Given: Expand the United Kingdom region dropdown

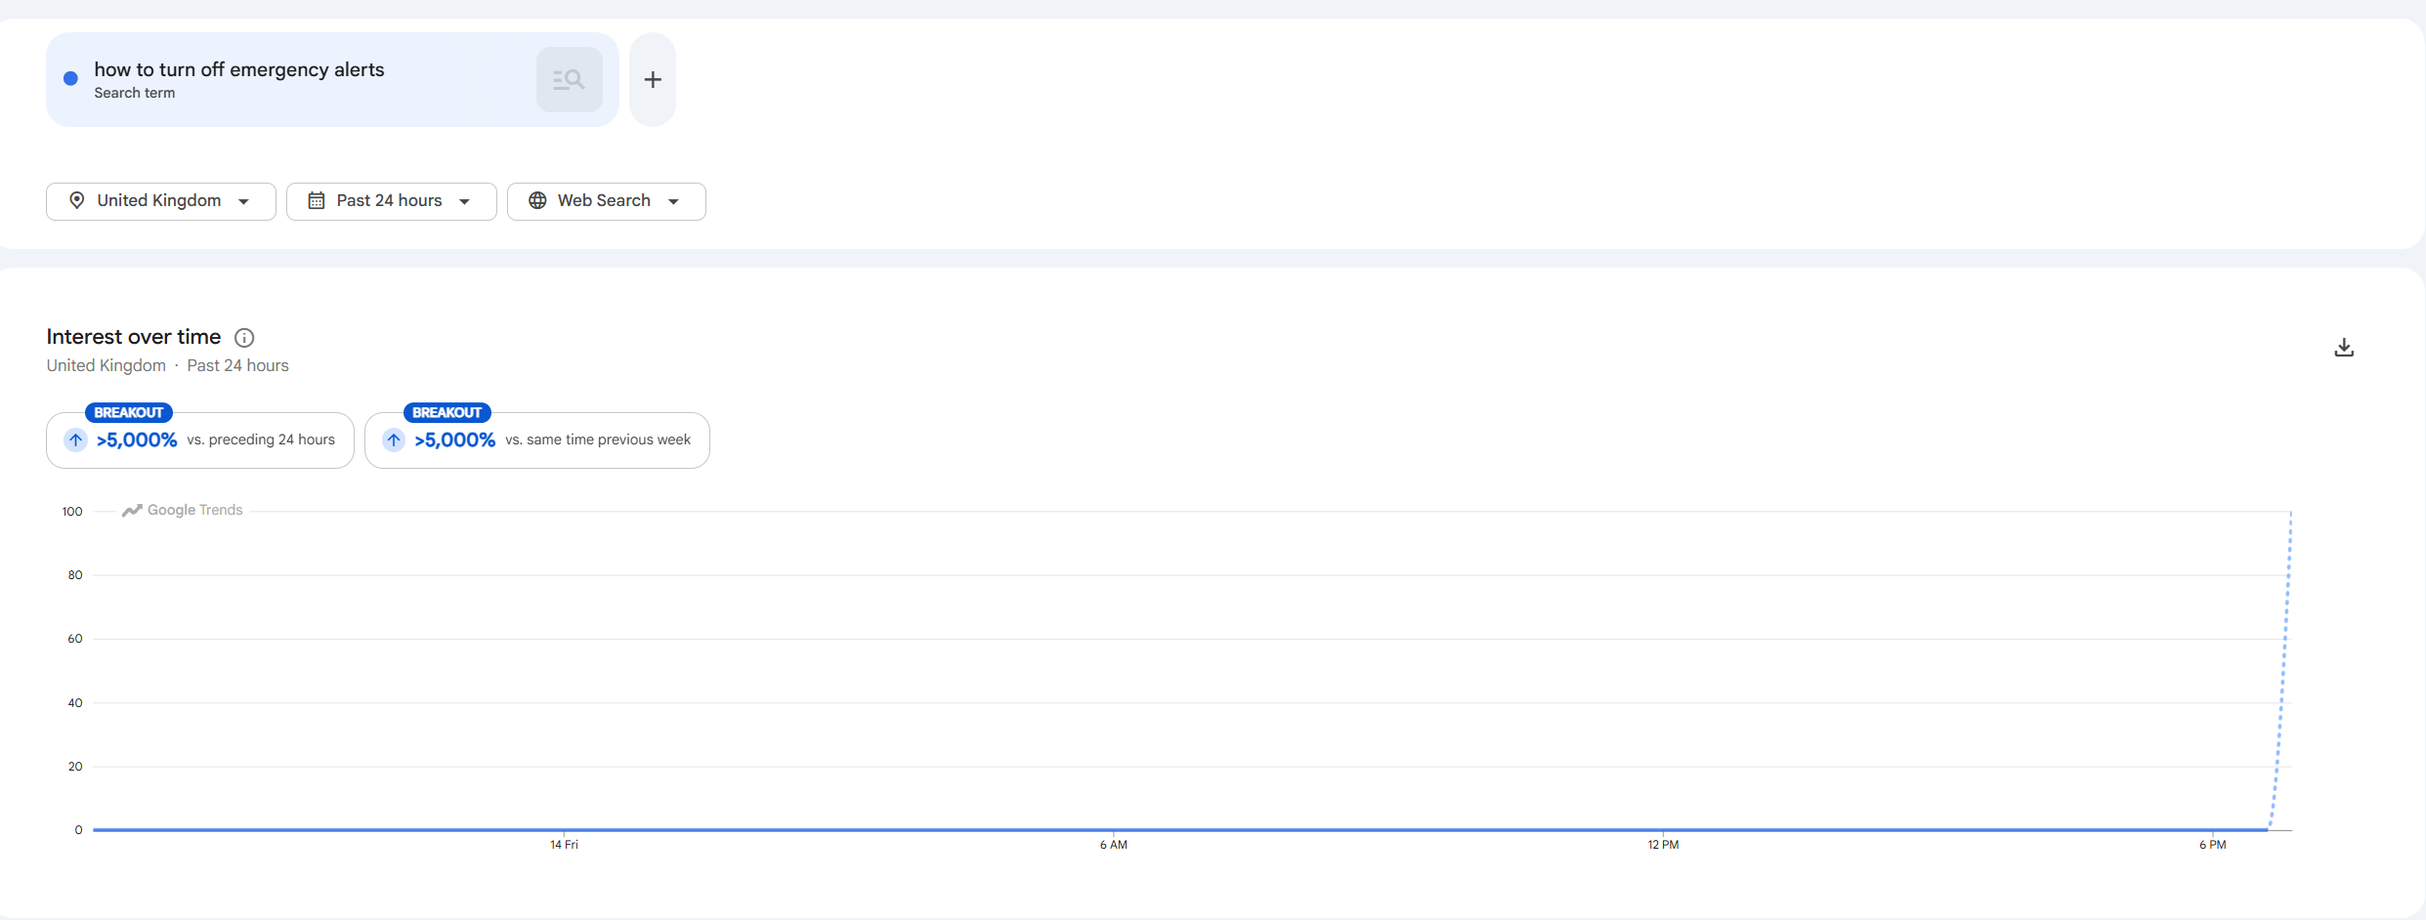Looking at the screenshot, I should coord(161,201).
